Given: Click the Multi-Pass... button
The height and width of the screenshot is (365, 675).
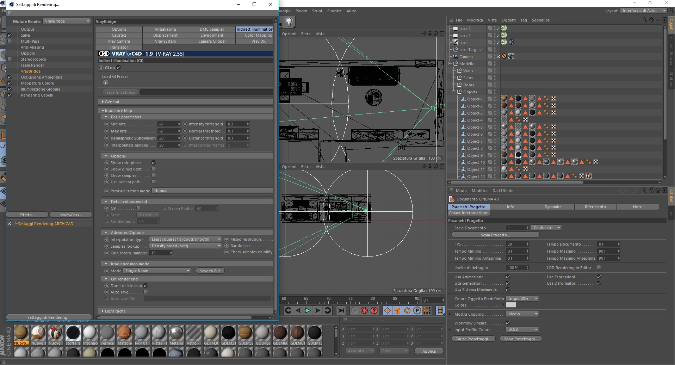Looking at the screenshot, I should click(x=71, y=215).
